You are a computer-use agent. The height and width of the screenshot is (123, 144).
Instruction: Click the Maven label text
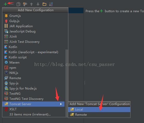point(14,63)
